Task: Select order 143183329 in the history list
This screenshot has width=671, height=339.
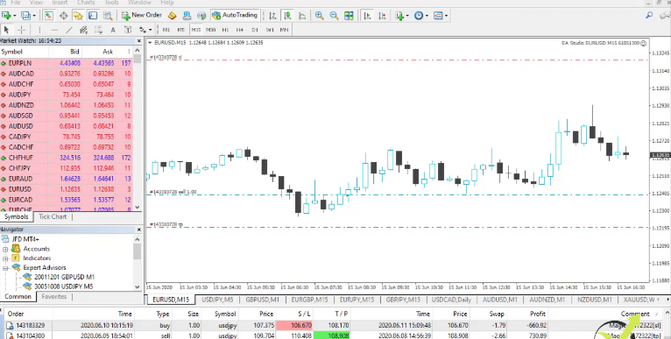Action: click(333, 326)
